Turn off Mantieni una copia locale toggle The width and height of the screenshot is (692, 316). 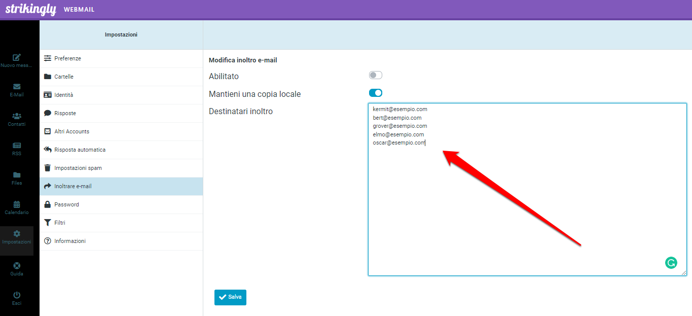click(375, 93)
